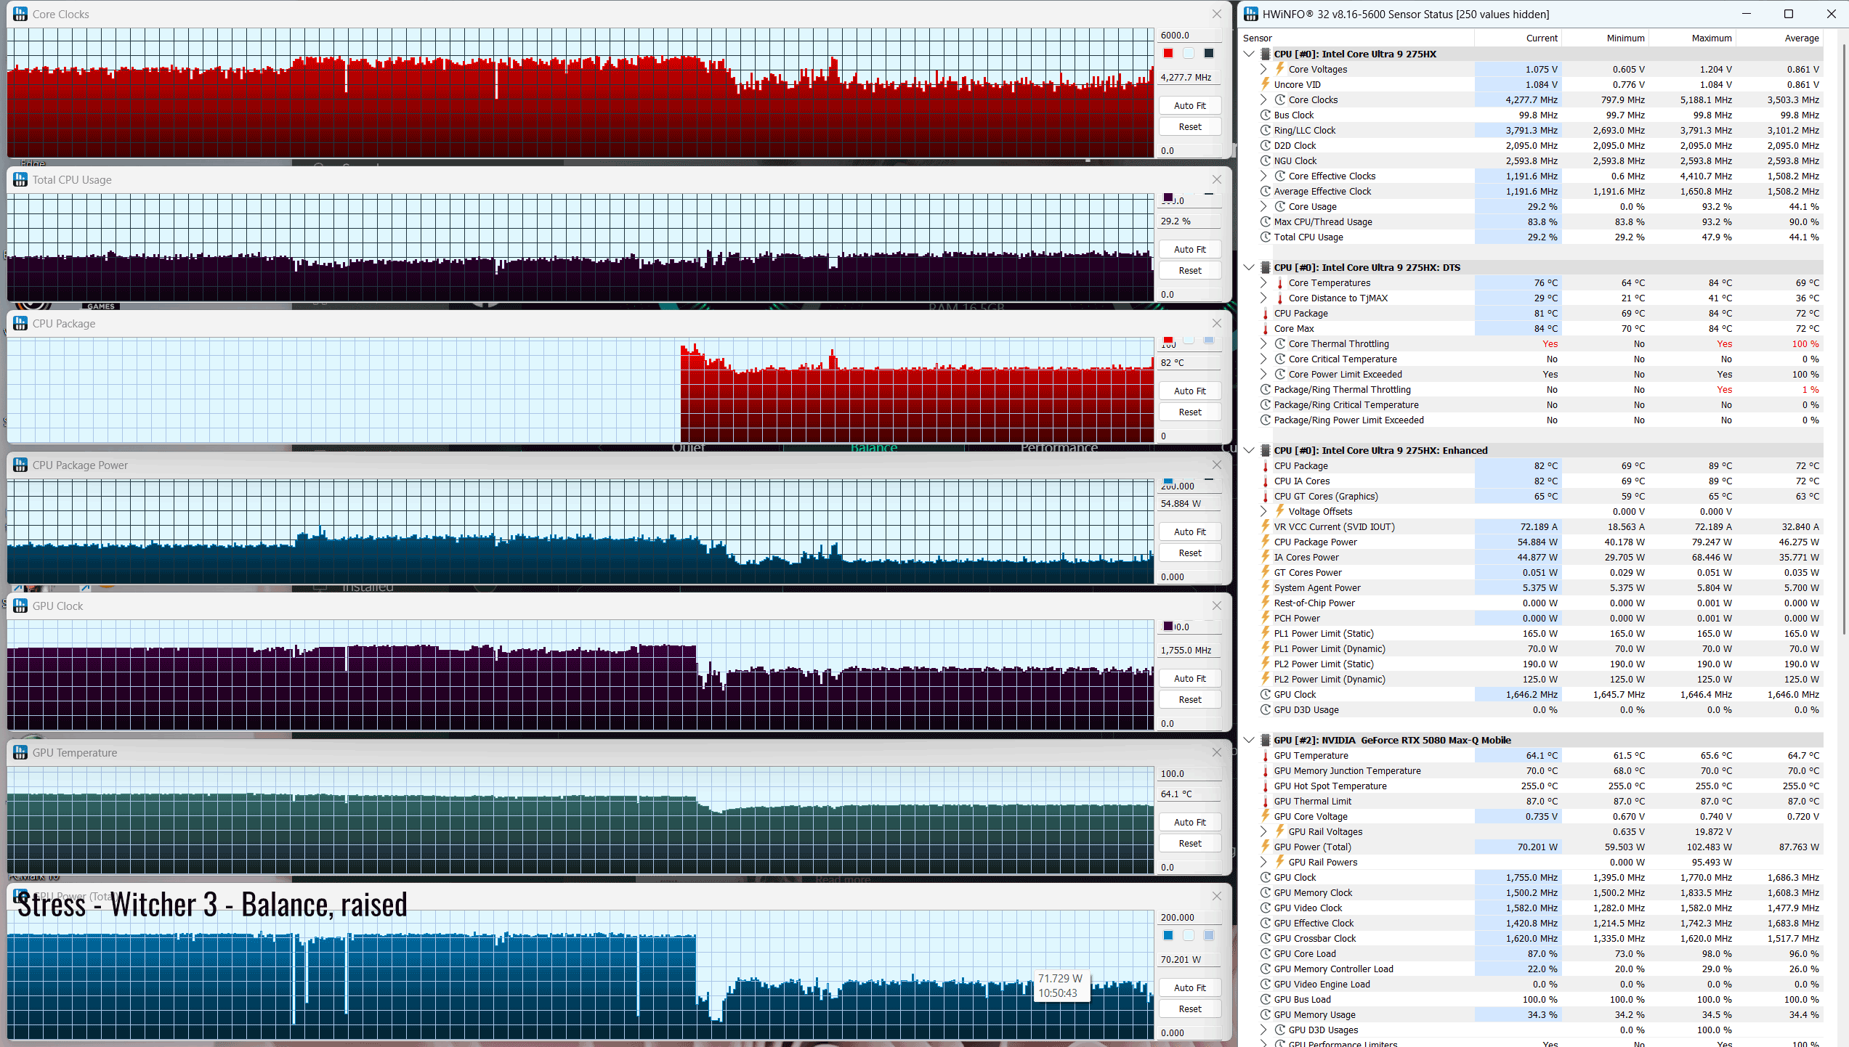
Task: Click the CPU chip icon beside CPU [#0] header
Action: 1265,54
